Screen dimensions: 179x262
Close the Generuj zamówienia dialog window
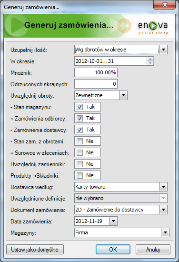tap(164, 5)
